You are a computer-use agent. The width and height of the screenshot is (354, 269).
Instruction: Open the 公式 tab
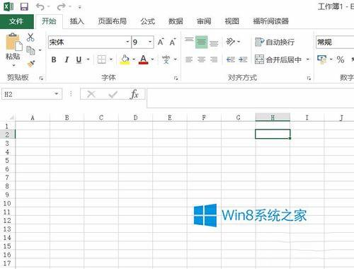point(148,21)
